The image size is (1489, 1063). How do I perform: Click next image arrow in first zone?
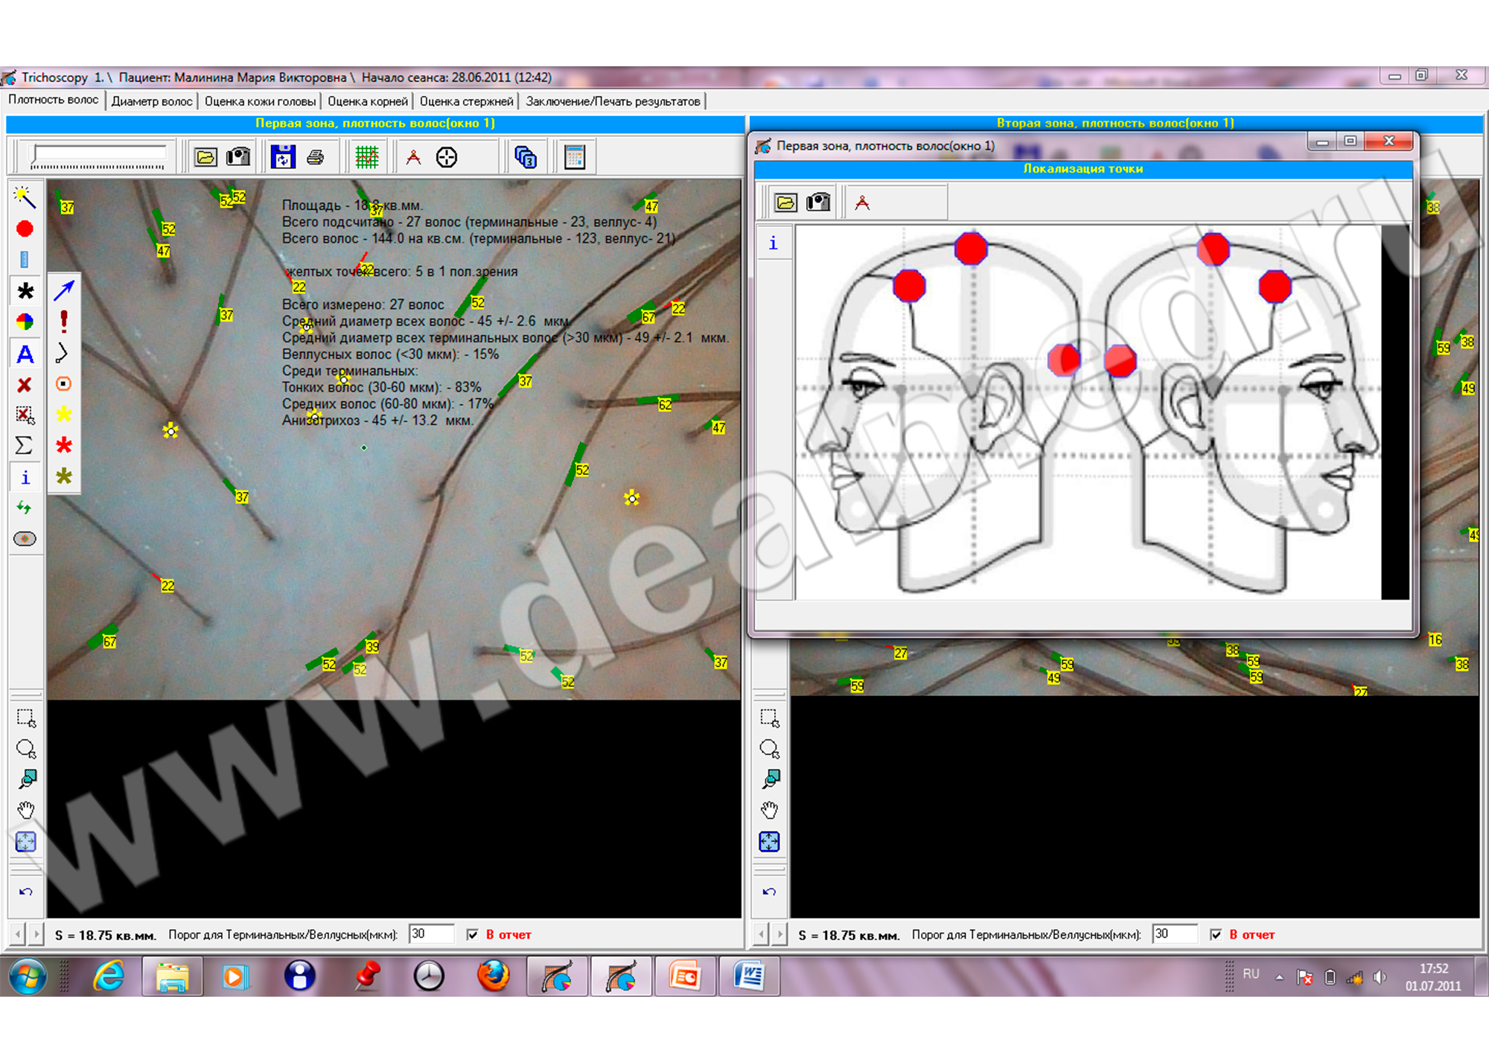36,934
